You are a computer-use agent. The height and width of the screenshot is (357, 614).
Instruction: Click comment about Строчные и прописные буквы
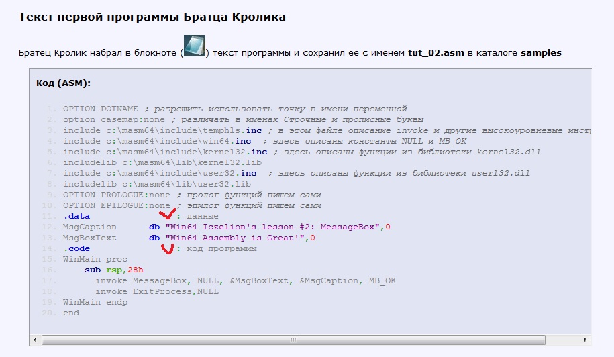click(x=297, y=119)
